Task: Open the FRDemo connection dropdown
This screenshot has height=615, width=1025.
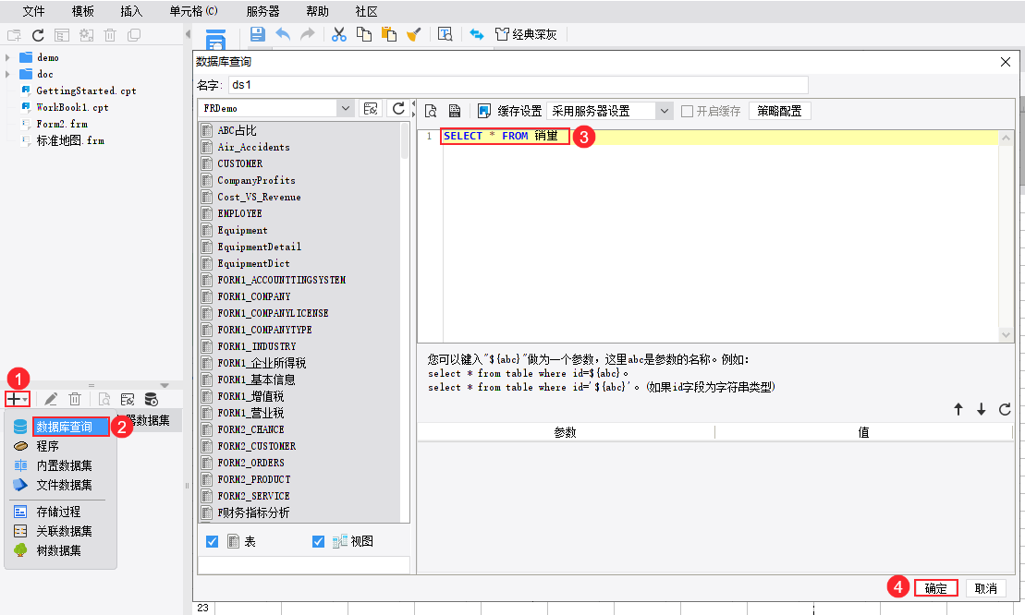Action: [x=346, y=108]
